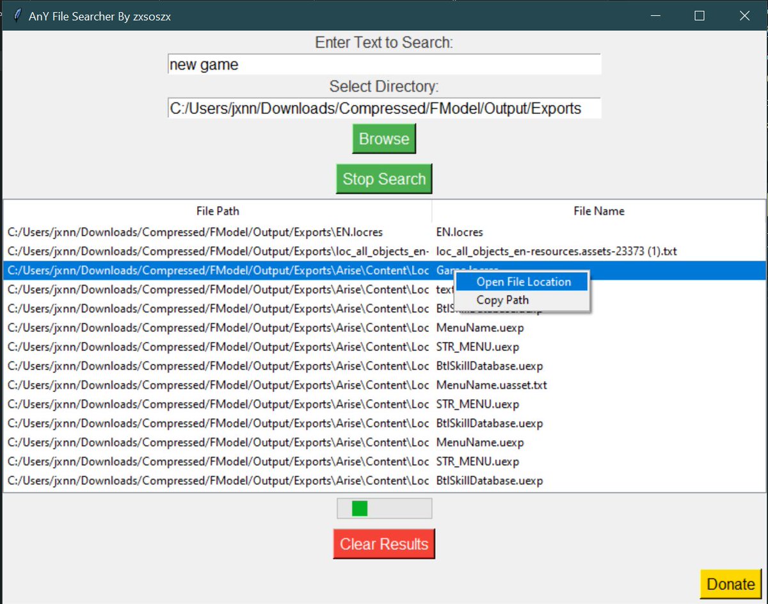
Task: Sort by the File Name column header
Action: 598,211
